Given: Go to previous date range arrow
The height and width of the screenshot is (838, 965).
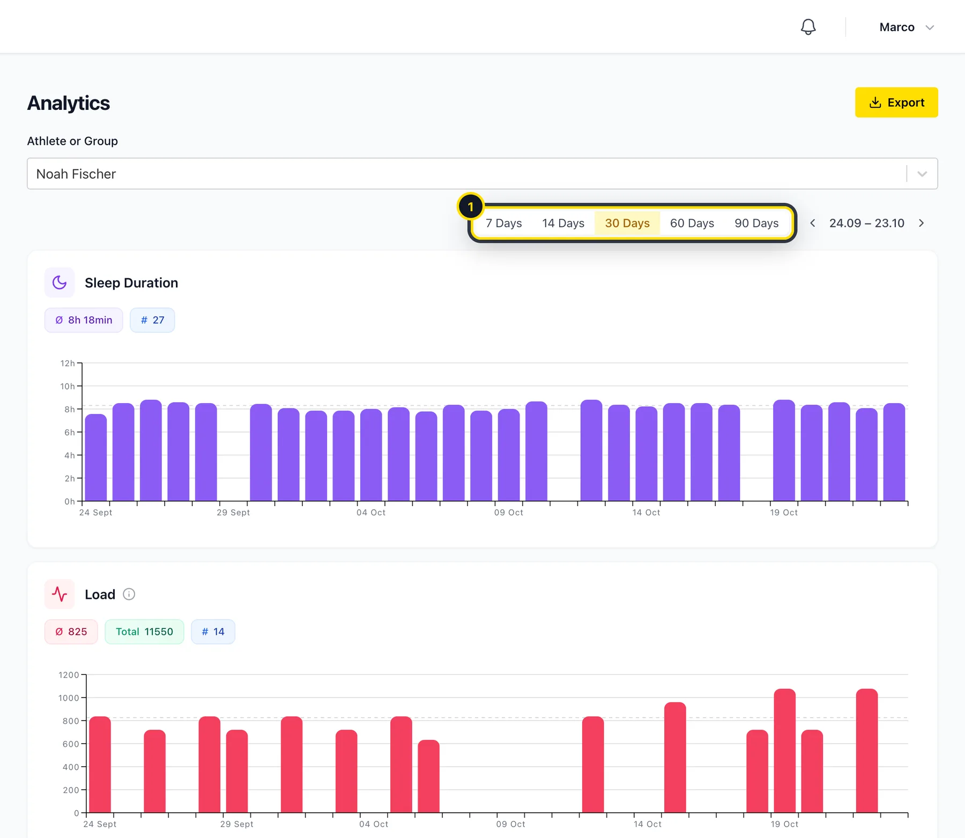Looking at the screenshot, I should 813,223.
